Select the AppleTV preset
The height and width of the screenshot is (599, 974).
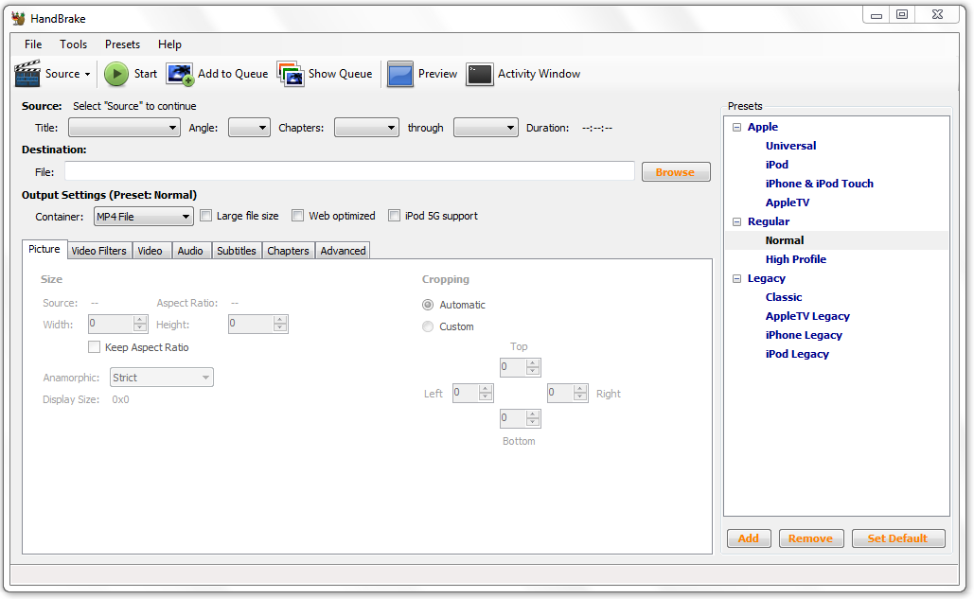tap(788, 203)
